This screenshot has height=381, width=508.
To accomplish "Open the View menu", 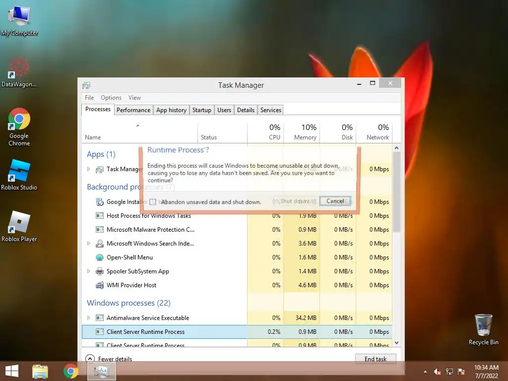I will 134,98.
